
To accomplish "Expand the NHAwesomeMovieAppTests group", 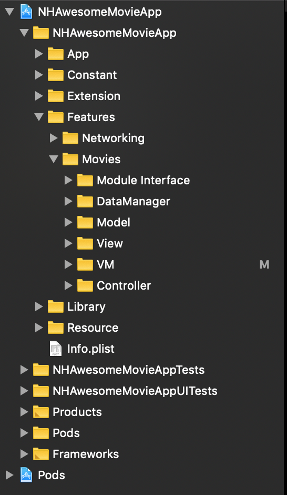I will pos(24,370).
